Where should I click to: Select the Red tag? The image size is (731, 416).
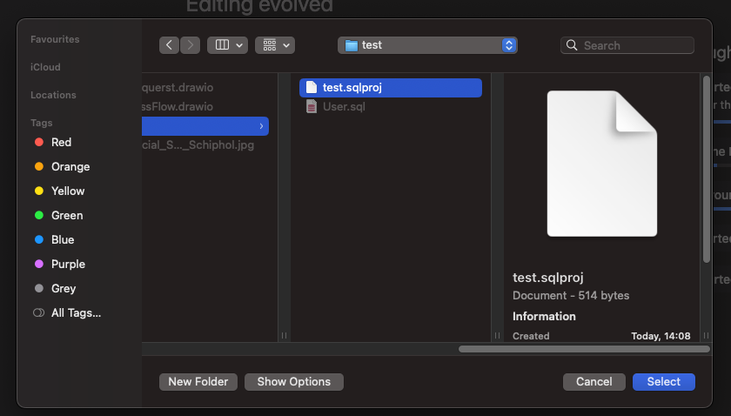point(61,142)
